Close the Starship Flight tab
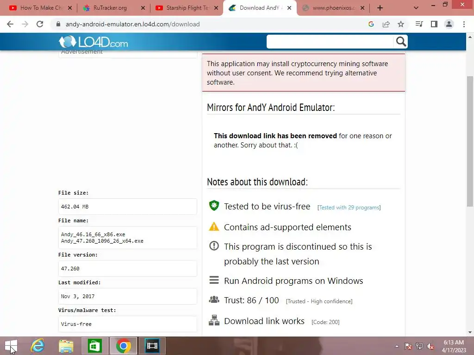The height and width of the screenshot is (355, 474). tap(216, 8)
